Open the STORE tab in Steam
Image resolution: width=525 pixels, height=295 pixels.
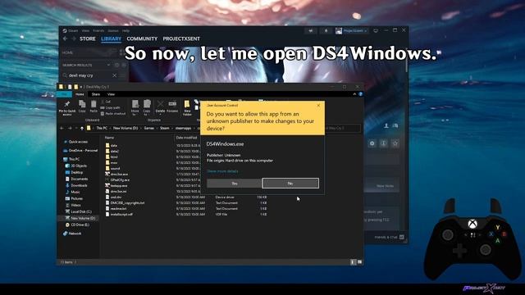coord(88,39)
